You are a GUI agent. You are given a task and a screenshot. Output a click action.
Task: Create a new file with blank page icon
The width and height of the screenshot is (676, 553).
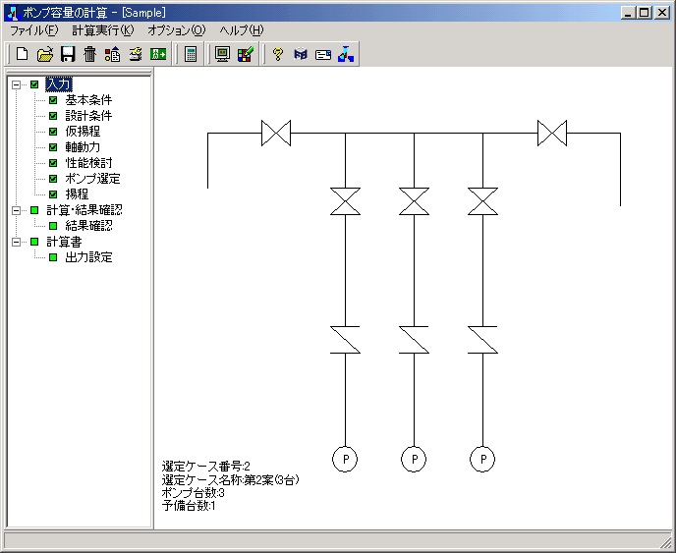pyautogui.click(x=23, y=54)
